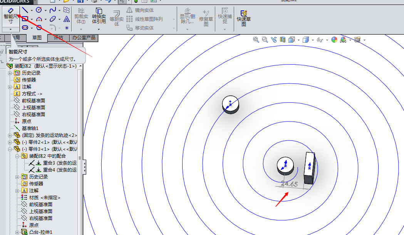
Task: Switch to the 办公室产品 tab
Action: tap(84, 38)
